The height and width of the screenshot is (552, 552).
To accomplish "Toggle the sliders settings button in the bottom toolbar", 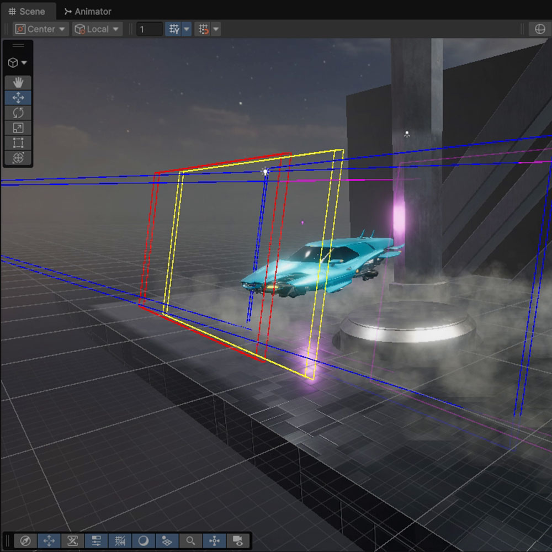I will (96, 540).
